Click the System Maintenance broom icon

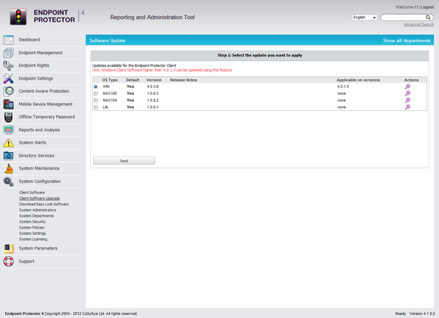[8, 169]
